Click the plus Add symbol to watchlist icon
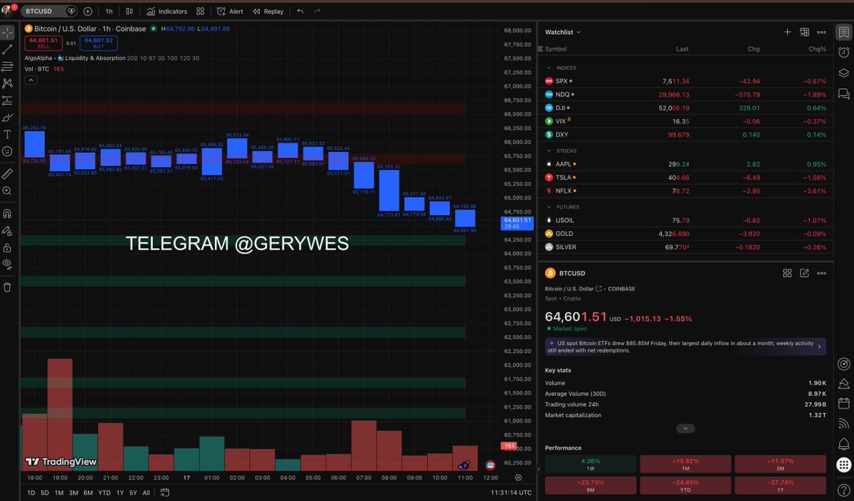The width and height of the screenshot is (854, 501). pyautogui.click(x=787, y=32)
